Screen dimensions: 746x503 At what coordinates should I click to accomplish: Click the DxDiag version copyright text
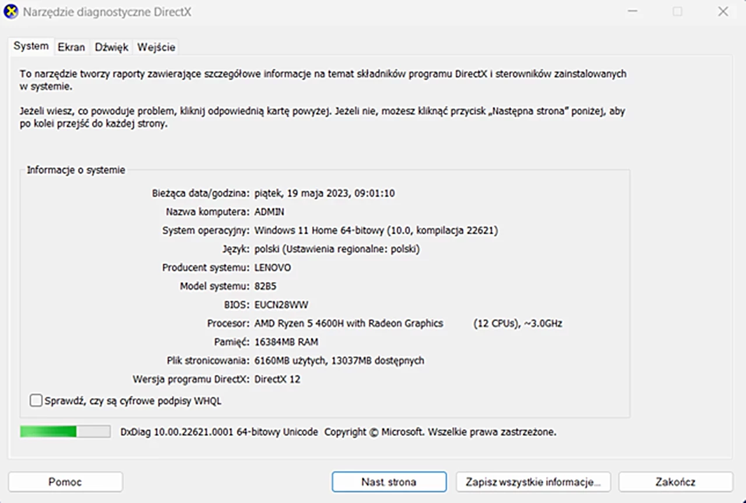click(338, 432)
